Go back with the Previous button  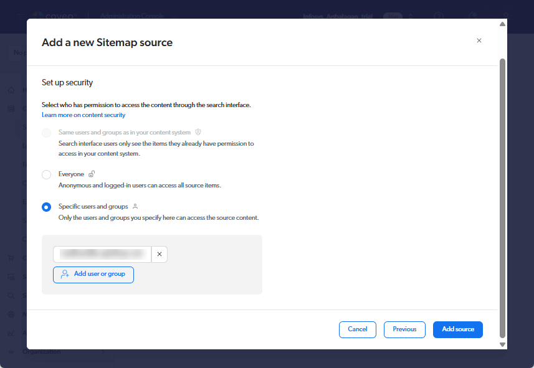(404, 329)
